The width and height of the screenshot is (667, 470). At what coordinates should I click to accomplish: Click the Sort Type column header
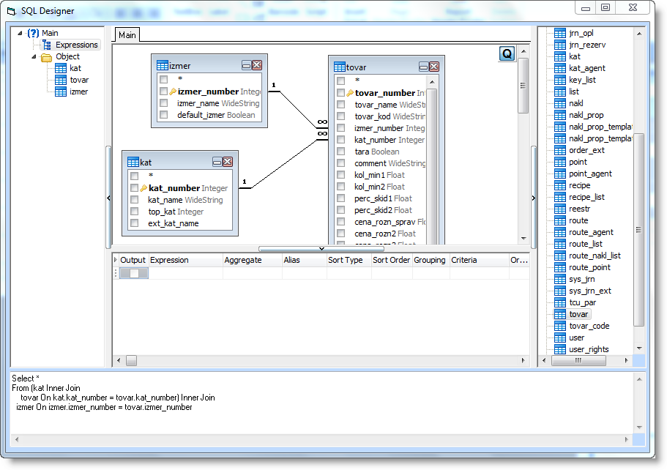(349, 260)
